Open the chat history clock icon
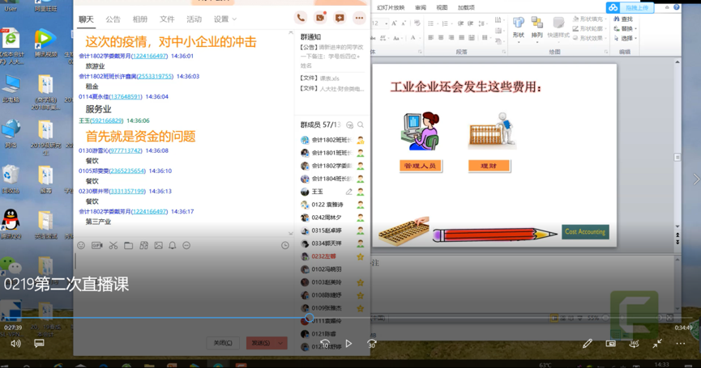Screen dimensions: 701x368 285,245
